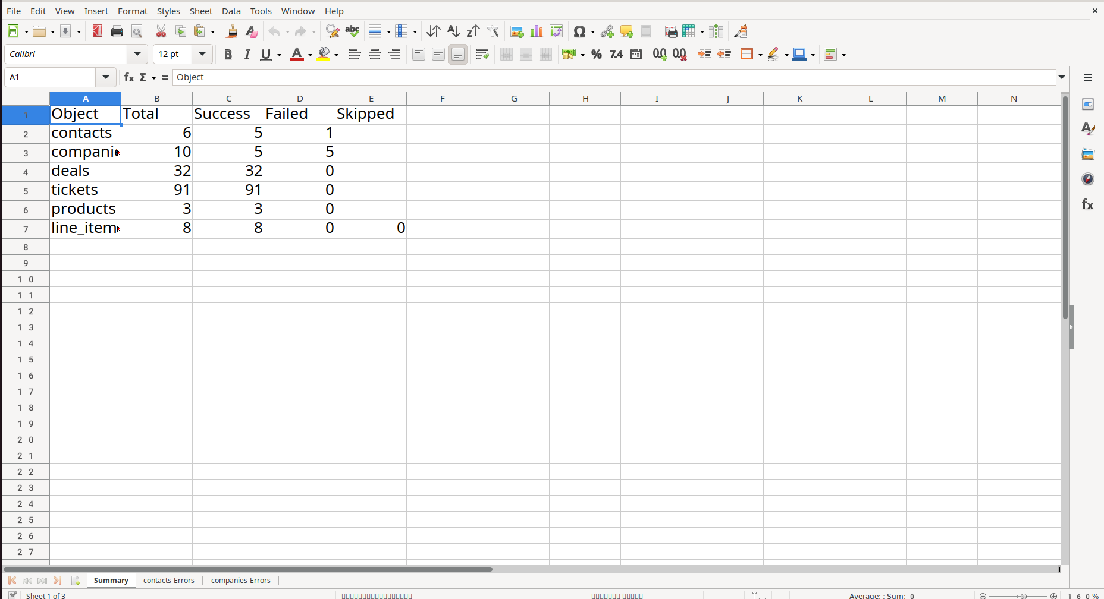1104x599 pixels.
Task: Click the Format as Percent icon
Action: pos(597,55)
